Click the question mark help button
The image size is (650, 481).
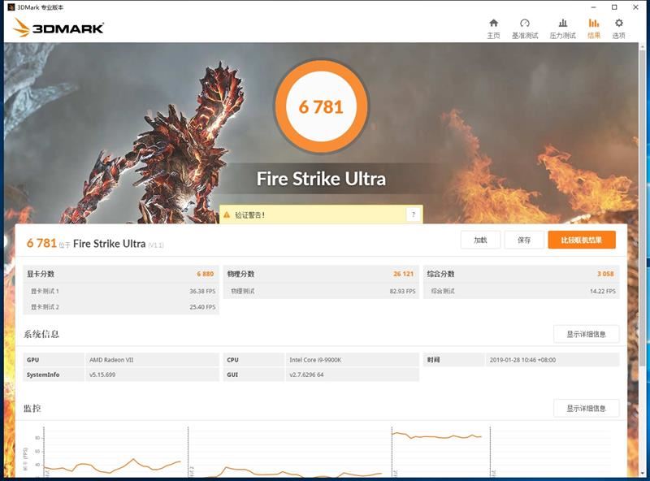coord(413,214)
